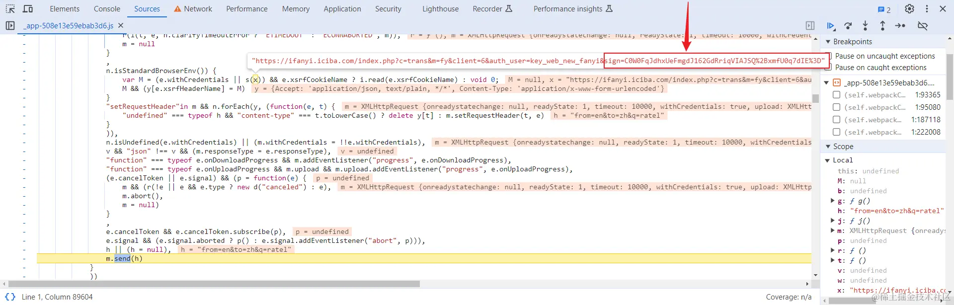Click the vertical scrollbar of the code editor
Viewport: 954px width, 305px height.
[x=815, y=98]
